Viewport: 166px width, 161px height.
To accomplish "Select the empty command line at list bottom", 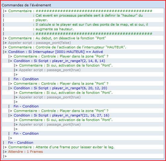I will (83, 156).
